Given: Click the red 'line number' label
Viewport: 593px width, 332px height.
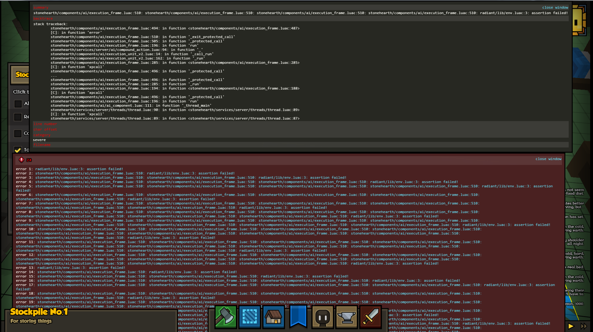Looking at the screenshot, I should click(x=45, y=124).
